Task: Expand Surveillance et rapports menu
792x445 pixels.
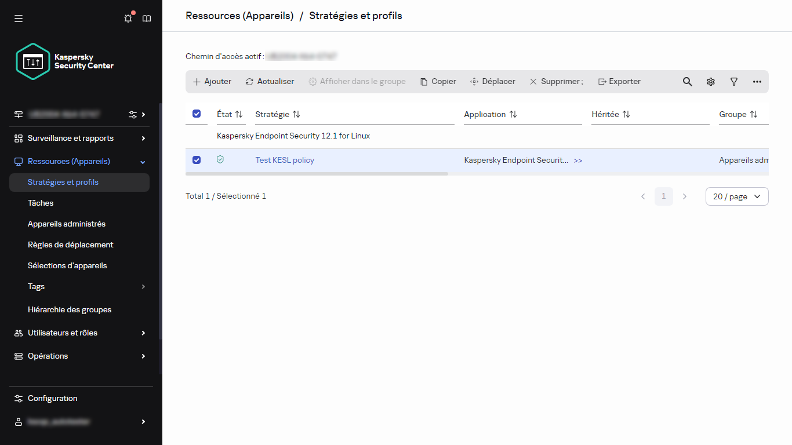Action: pyautogui.click(x=143, y=138)
